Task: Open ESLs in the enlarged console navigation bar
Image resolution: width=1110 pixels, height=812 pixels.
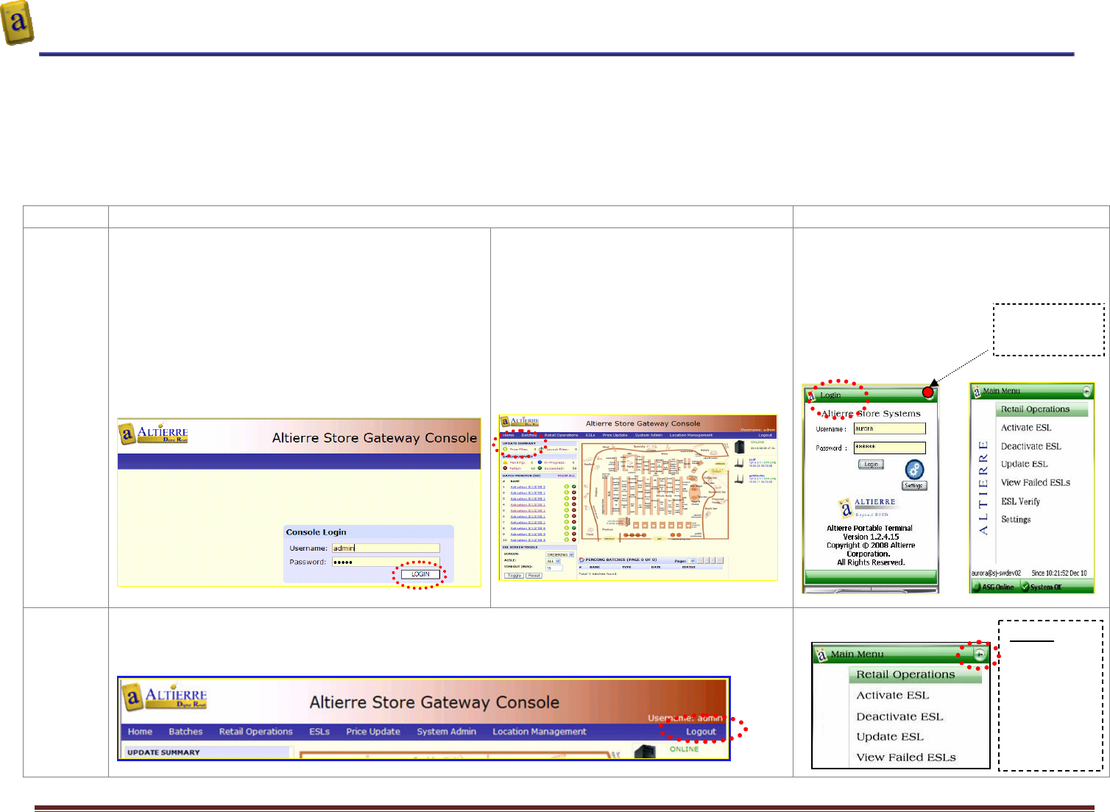Action: pos(319,732)
